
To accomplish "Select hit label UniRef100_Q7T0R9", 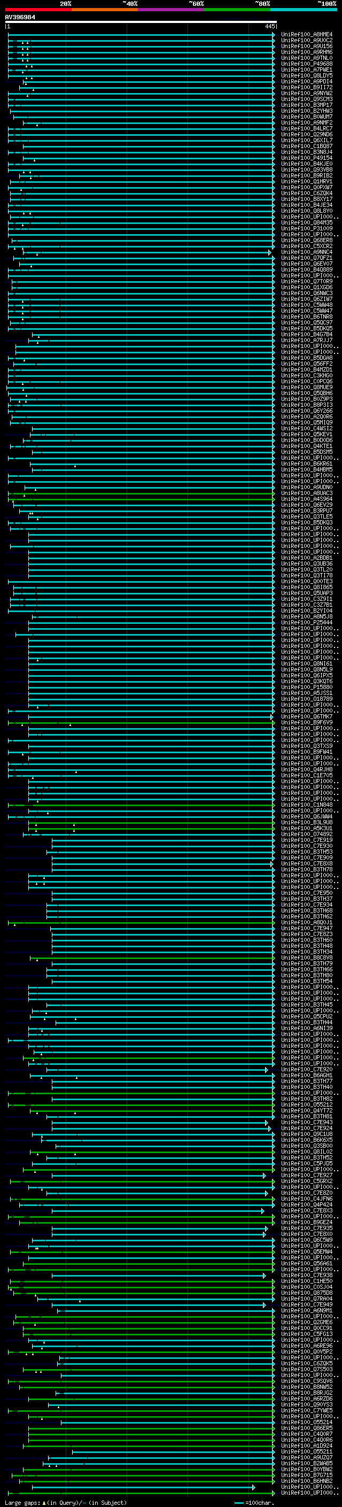I will click(307, 281).
